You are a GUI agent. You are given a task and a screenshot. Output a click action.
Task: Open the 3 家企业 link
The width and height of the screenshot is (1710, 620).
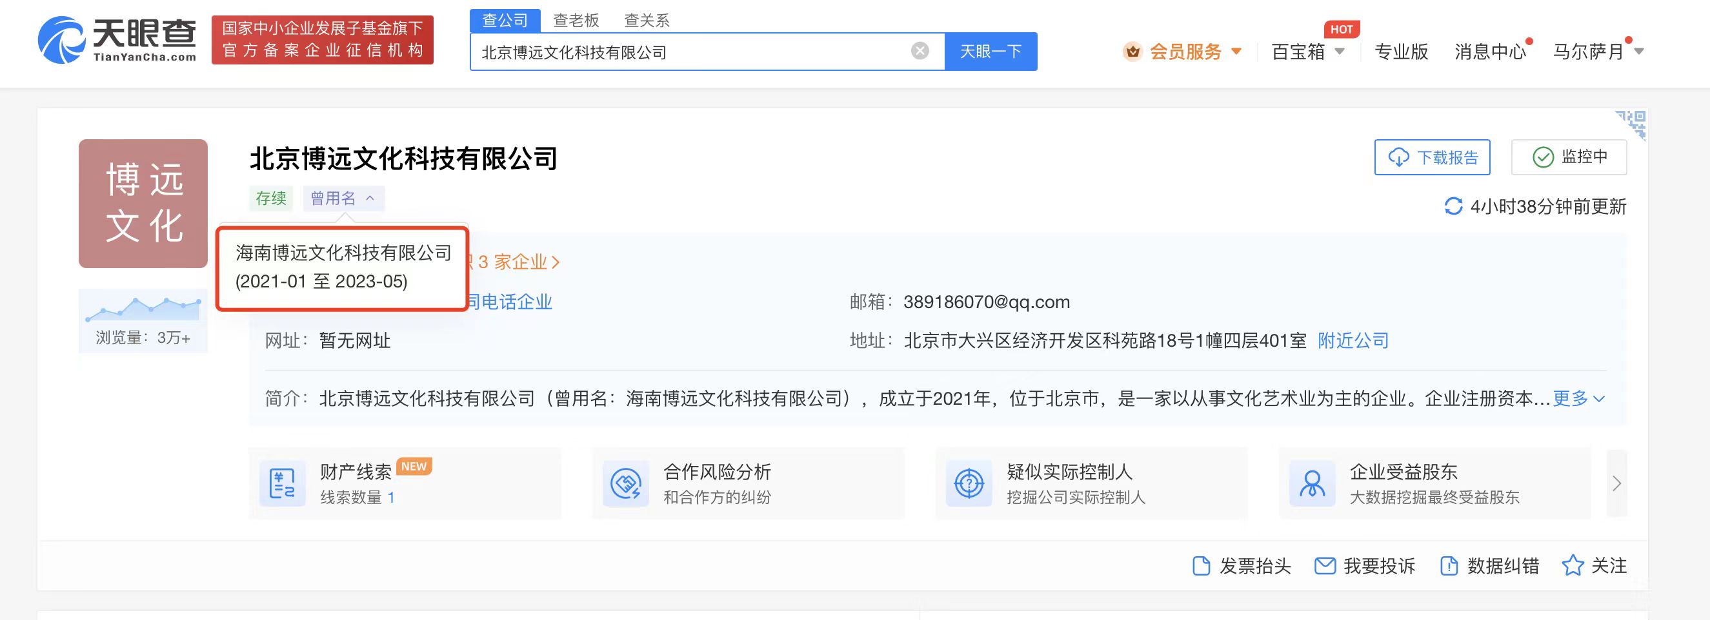pos(519,262)
